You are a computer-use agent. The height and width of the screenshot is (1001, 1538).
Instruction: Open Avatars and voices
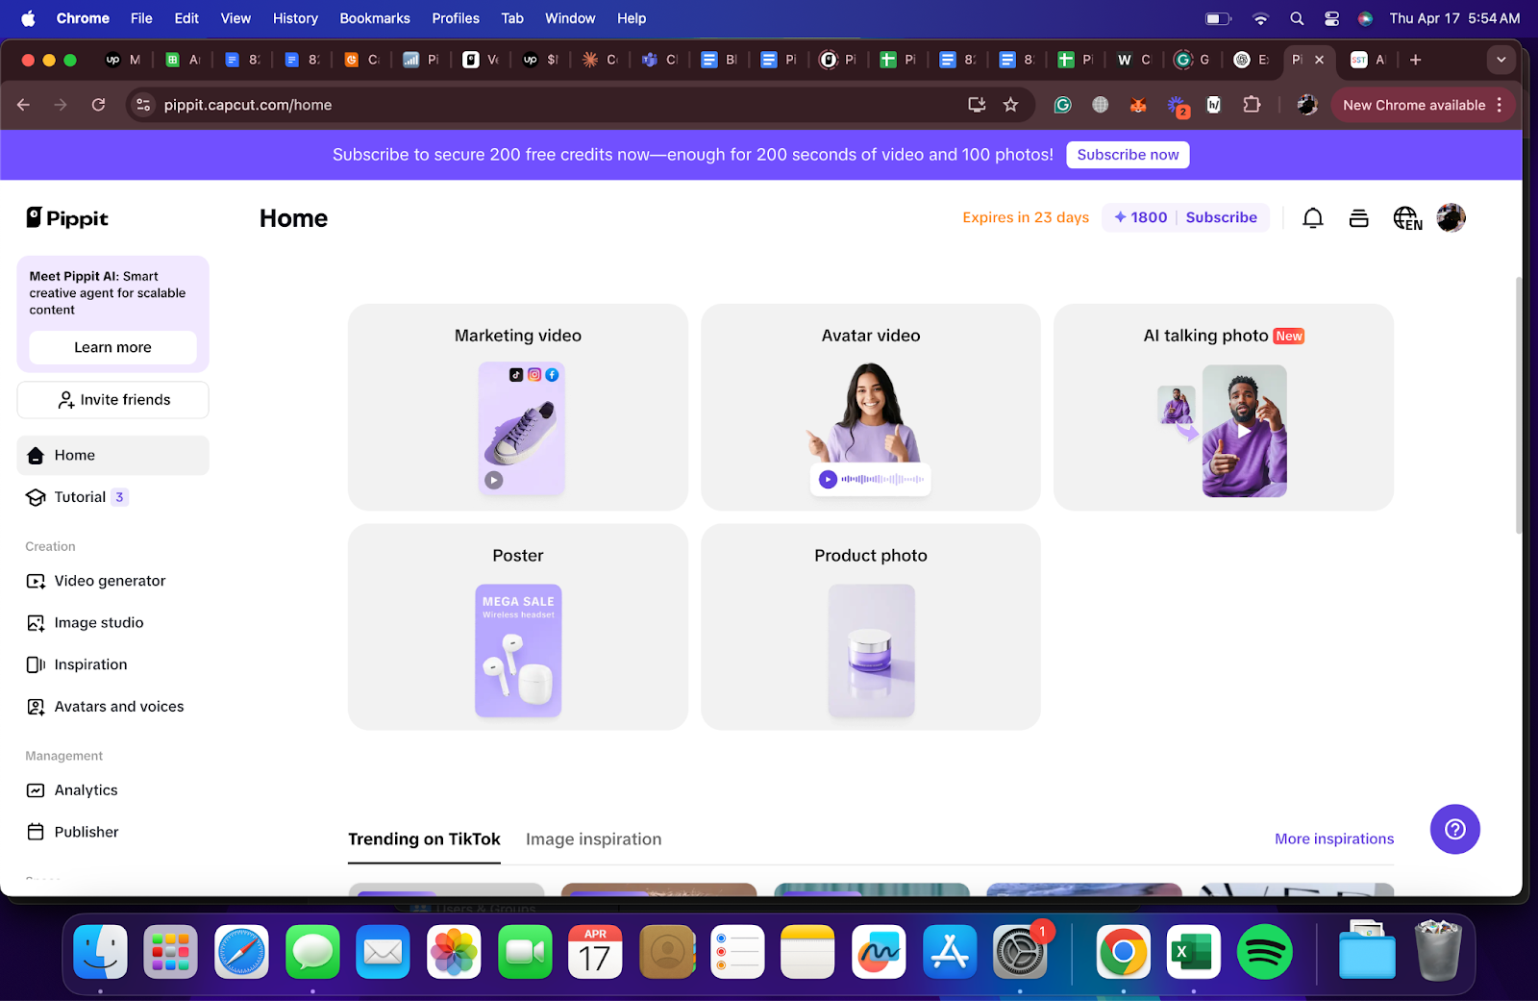click(118, 706)
